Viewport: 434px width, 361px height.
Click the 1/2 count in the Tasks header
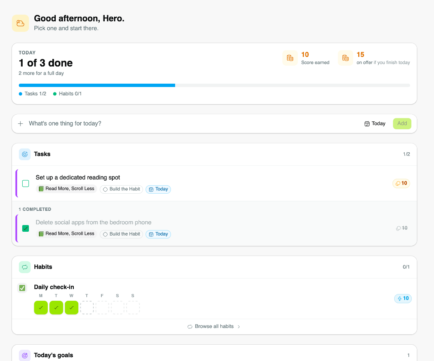tap(406, 154)
